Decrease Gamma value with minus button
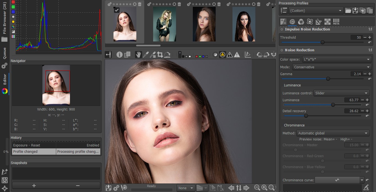 pos(365,74)
